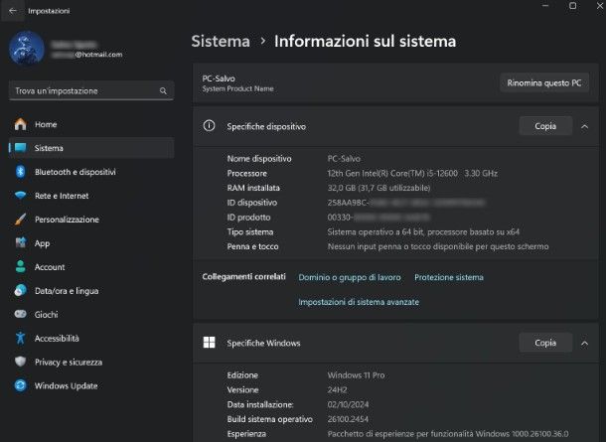Click the Rete e Internet wifi icon
This screenshot has width=606, height=442.
[21, 195]
